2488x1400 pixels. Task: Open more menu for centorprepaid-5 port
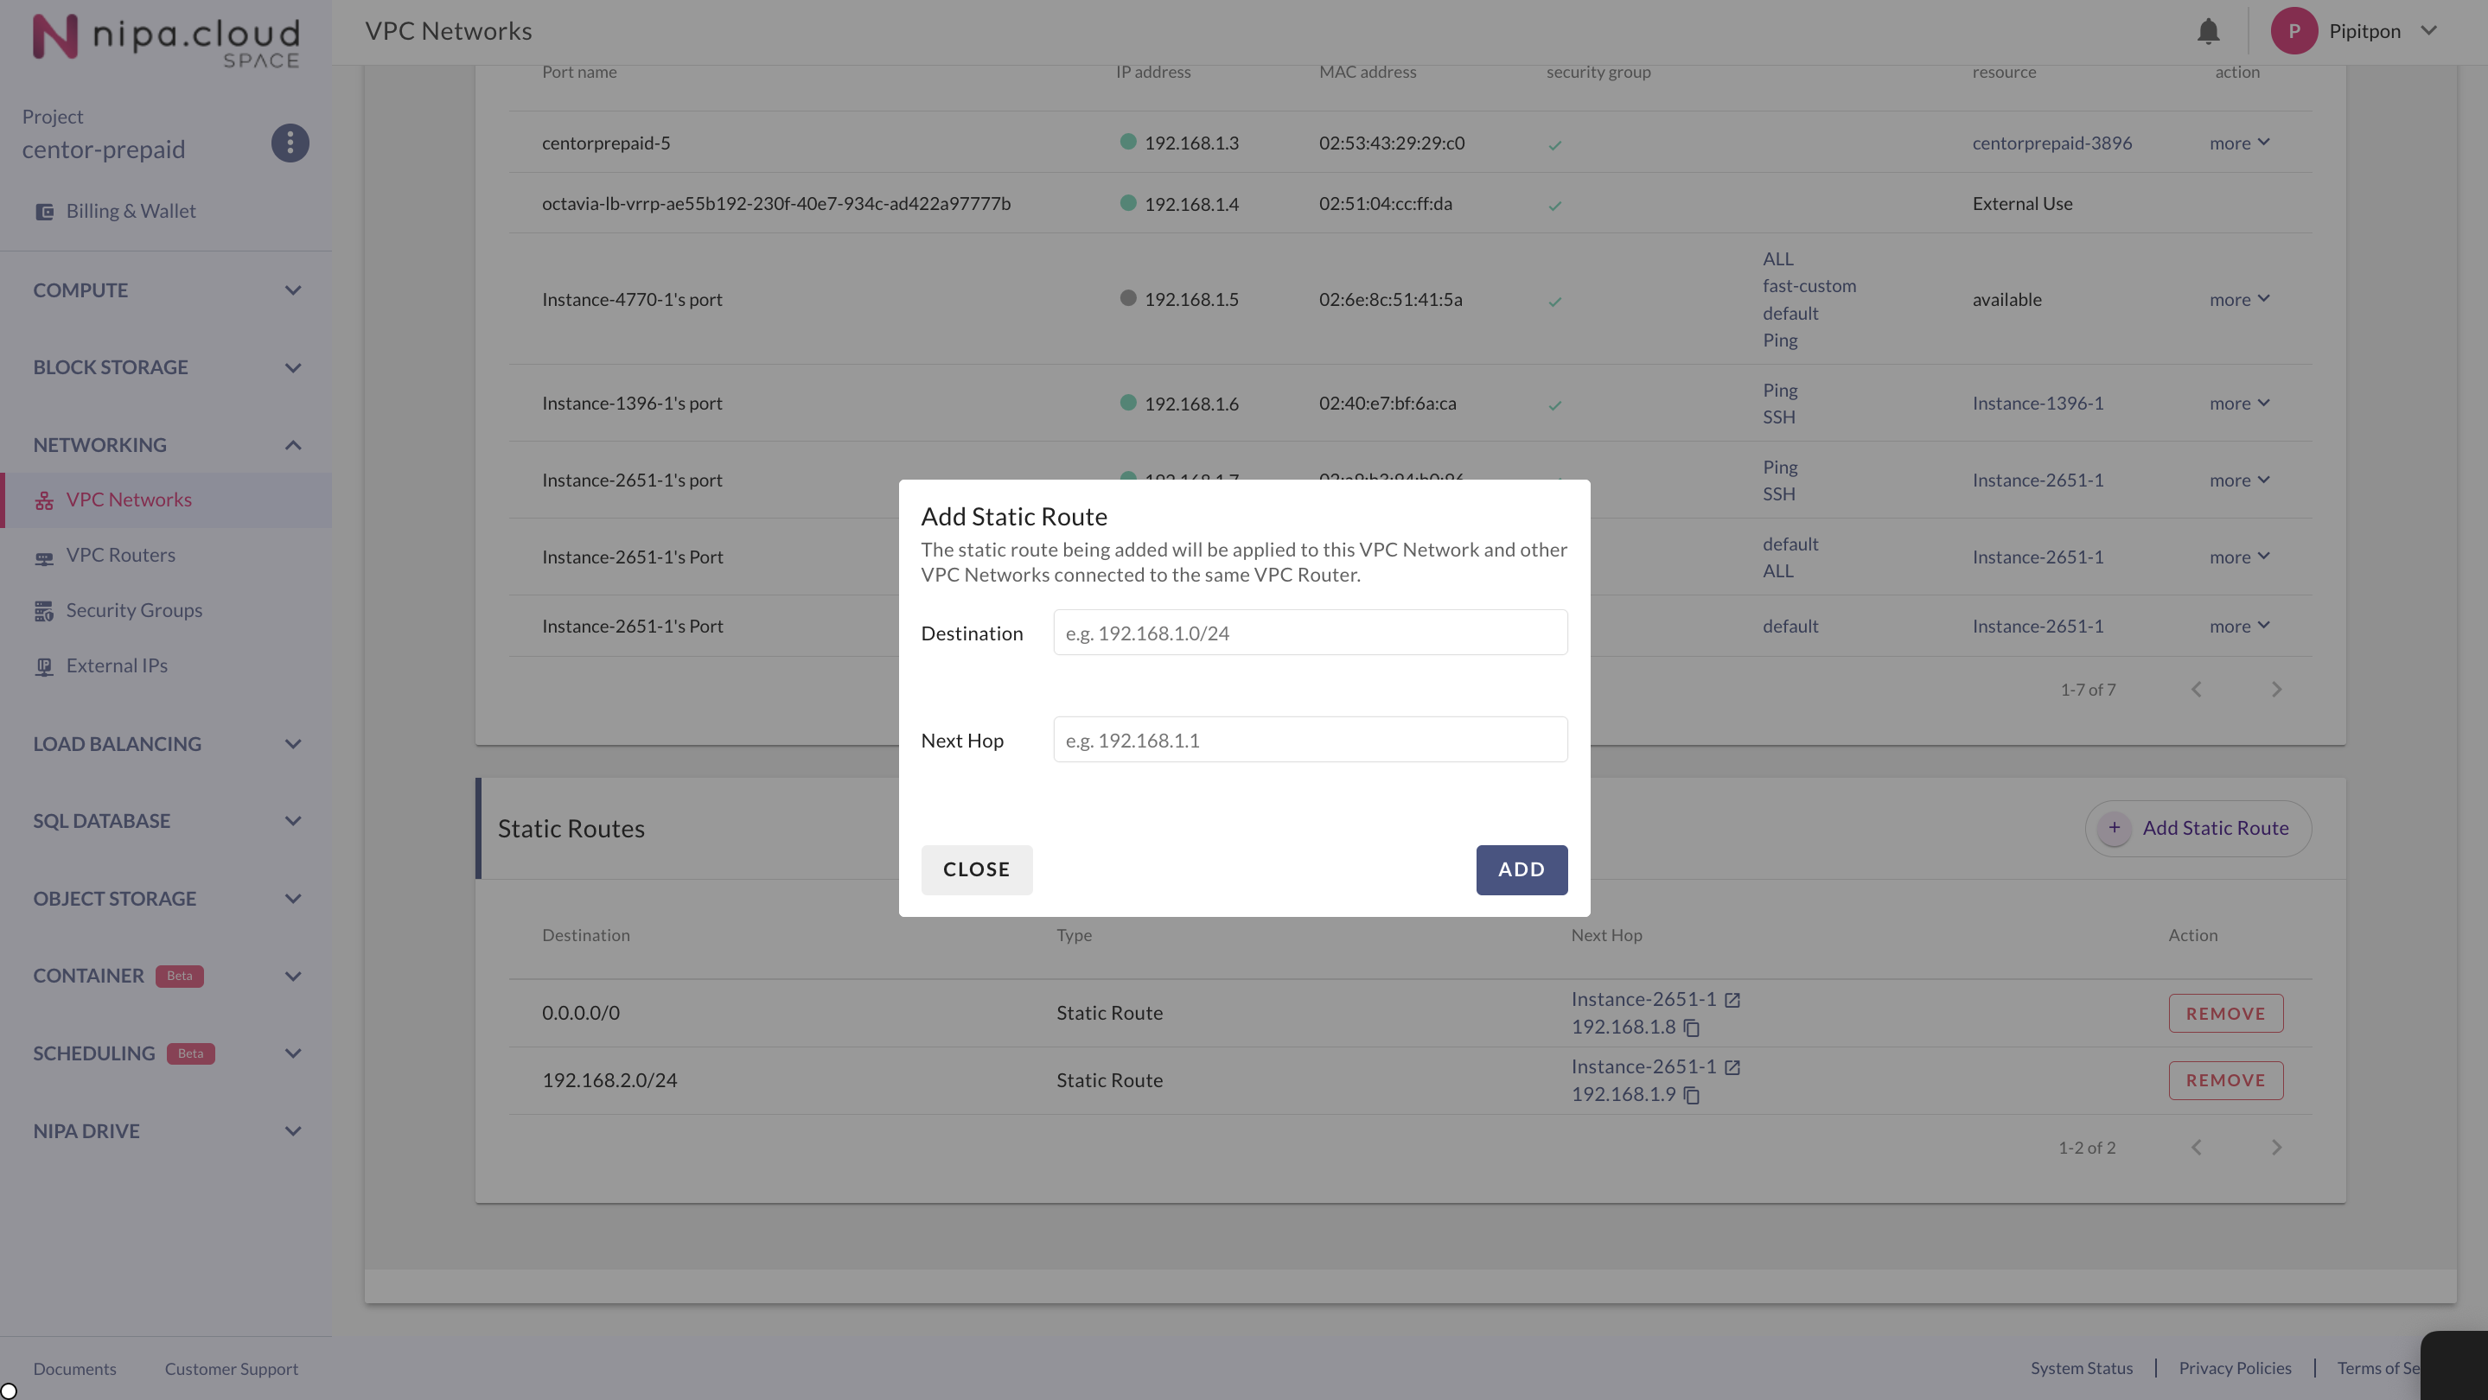point(2239,143)
